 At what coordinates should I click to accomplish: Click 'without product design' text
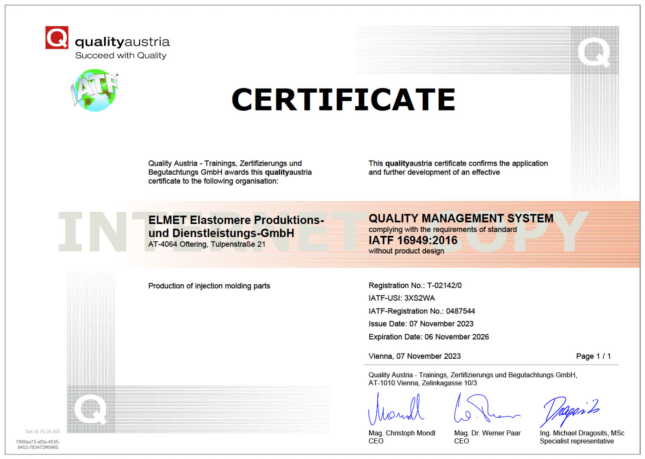(x=406, y=251)
